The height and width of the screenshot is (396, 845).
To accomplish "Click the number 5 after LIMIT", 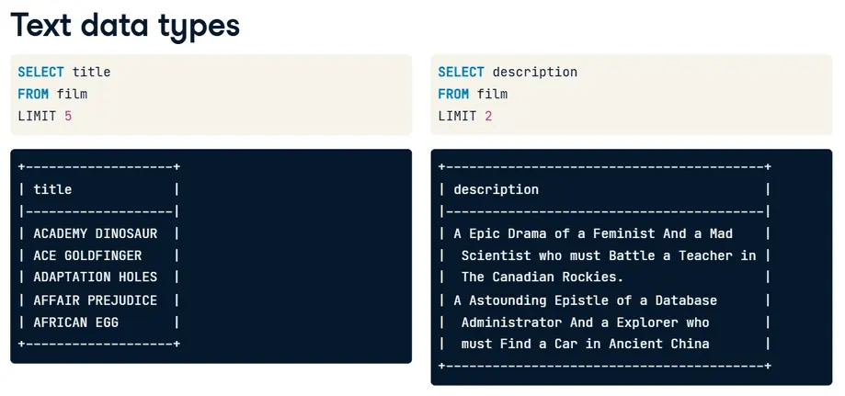I will (68, 117).
